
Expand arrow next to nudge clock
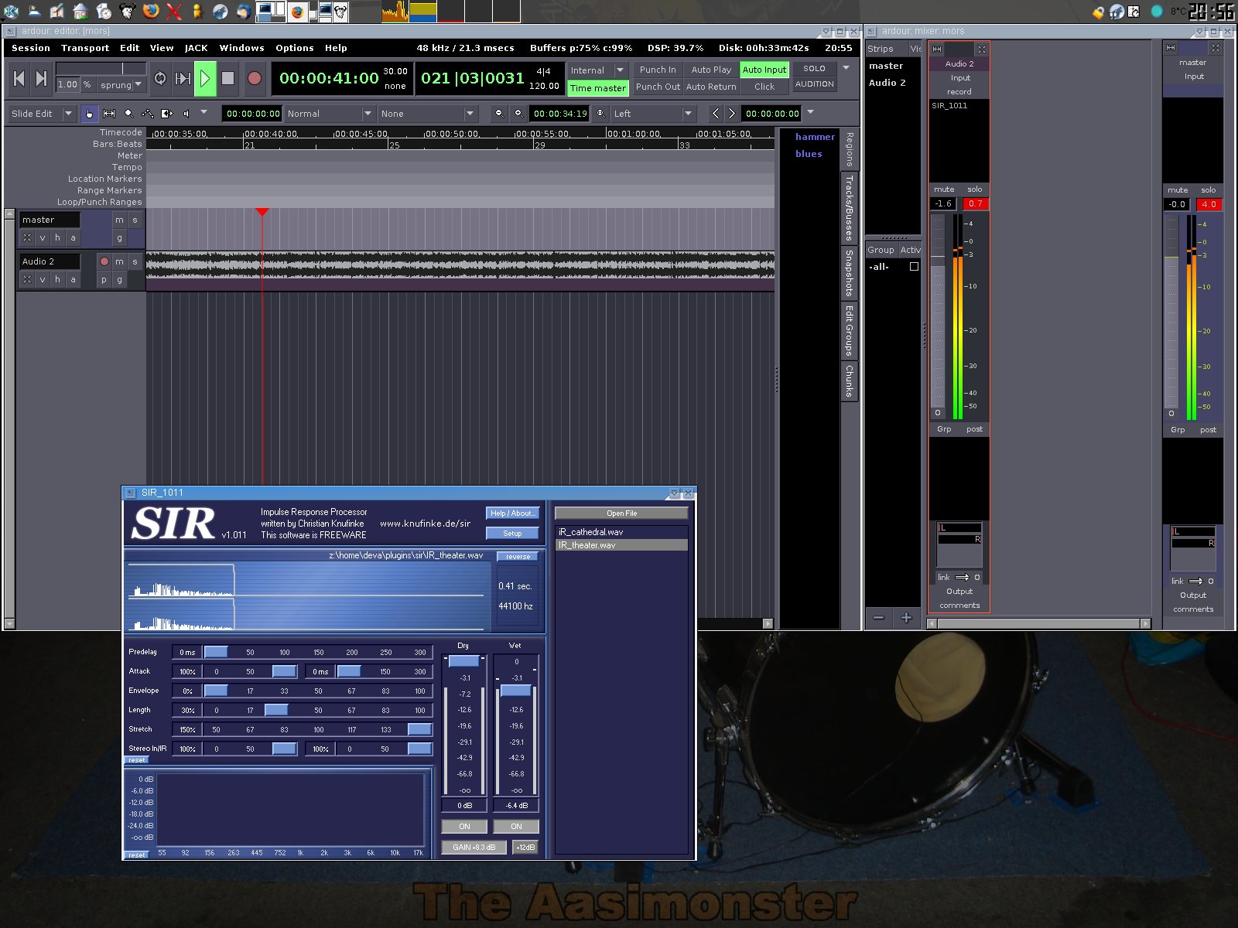click(x=811, y=112)
